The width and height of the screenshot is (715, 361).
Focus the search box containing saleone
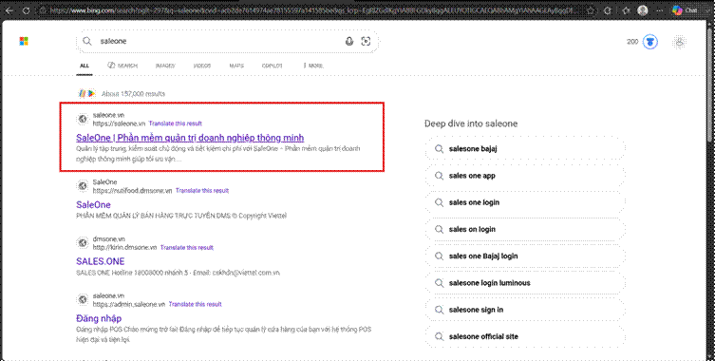(227, 42)
